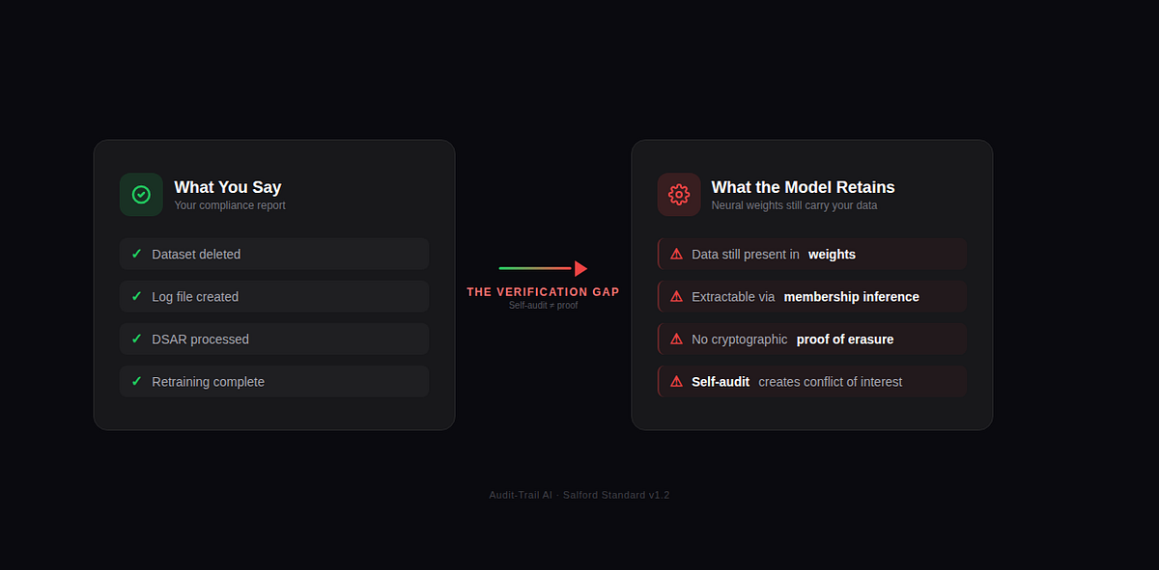Image resolution: width=1159 pixels, height=570 pixels.
Task: Click the warning icon next to Extractable via
Action: 676,297
